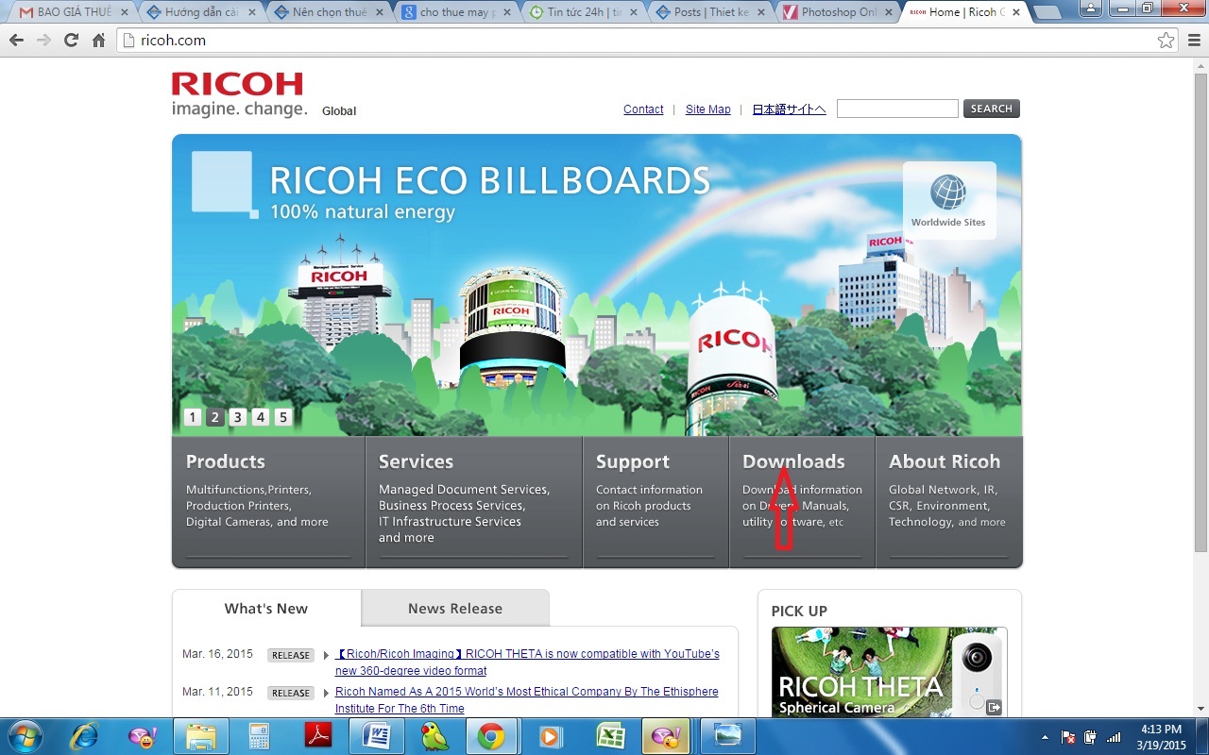Click the browser forward arrow
Image resolution: width=1209 pixels, height=755 pixels.
pyautogui.click(x=43, y=41)
